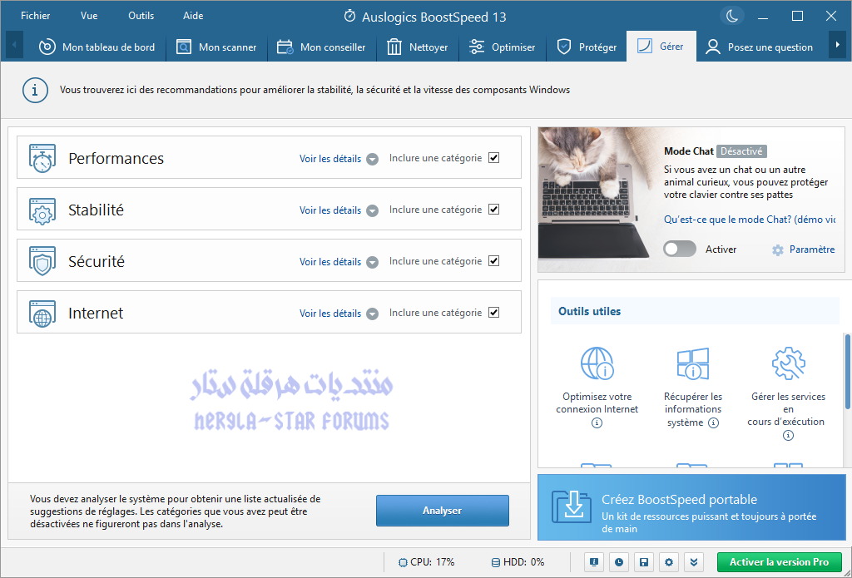Click the BoostSpeed stopwatch title icon
The image size is (852, 578).
coord(350,17)
